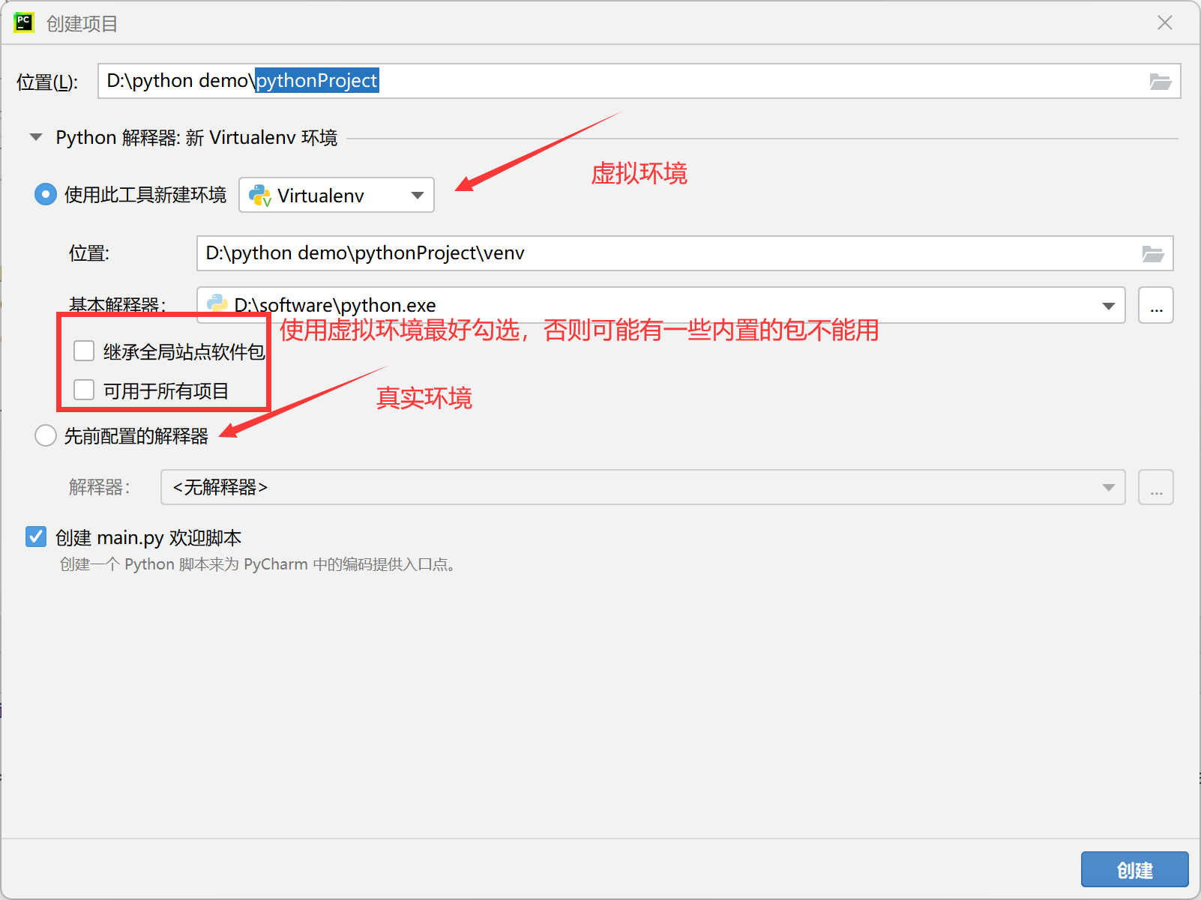Click '...' button beside <无解释器> interpreter field
1201x900 pixels.
point(1156,487)
